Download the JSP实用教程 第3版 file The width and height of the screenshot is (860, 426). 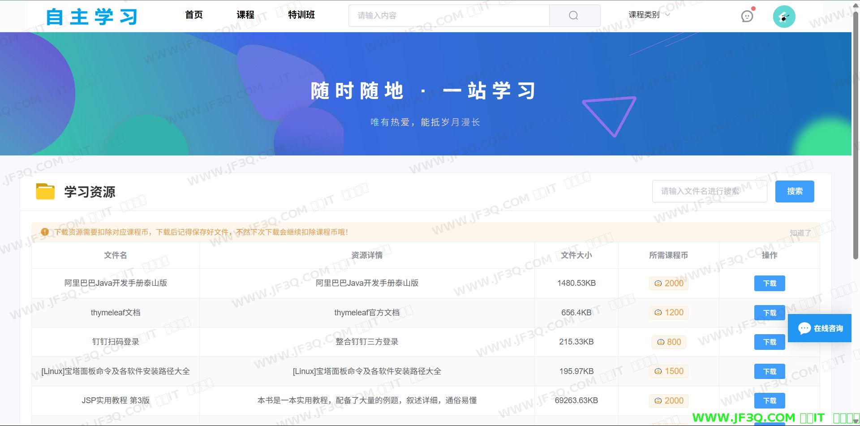770,401
